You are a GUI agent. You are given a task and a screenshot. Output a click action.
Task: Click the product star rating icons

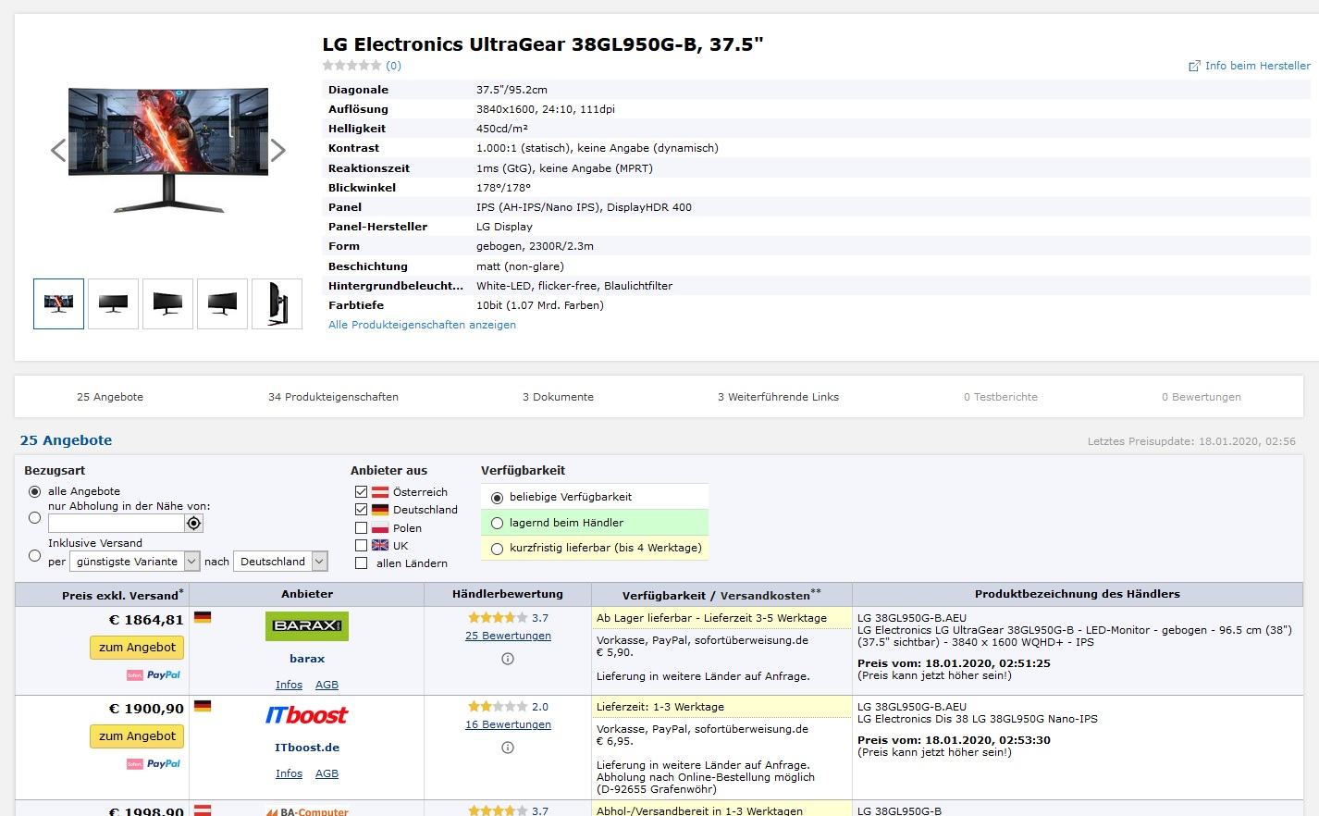351,65
